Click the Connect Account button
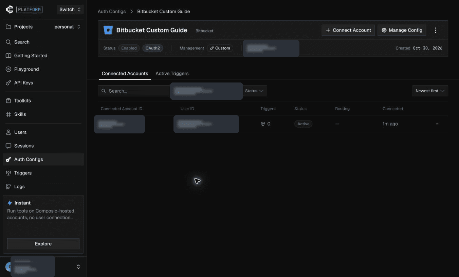The image size is (459, 277). (x=348, y=30)
